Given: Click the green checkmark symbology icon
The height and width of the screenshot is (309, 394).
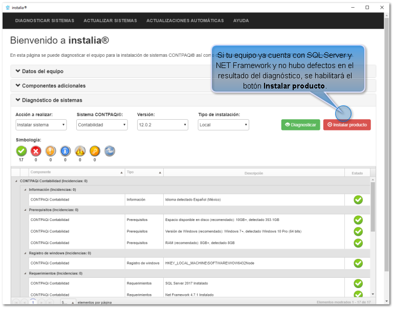Looking at the screenshot, I should pos(21,151).
